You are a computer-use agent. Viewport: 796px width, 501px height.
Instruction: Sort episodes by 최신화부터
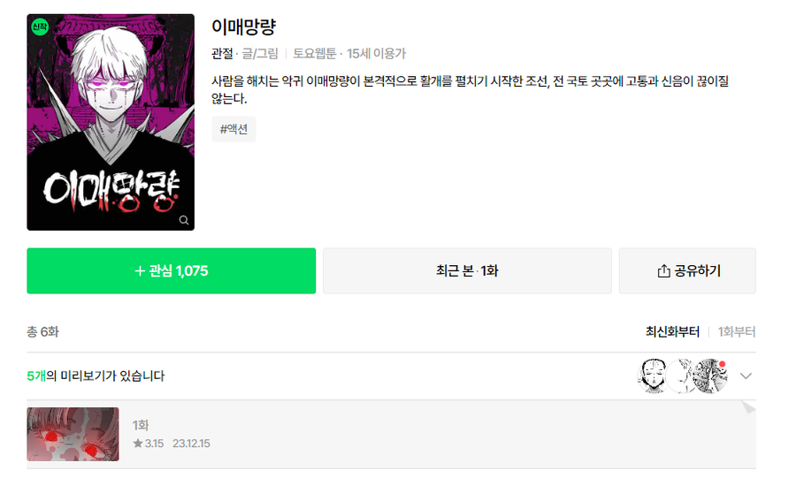click(672, 332)
